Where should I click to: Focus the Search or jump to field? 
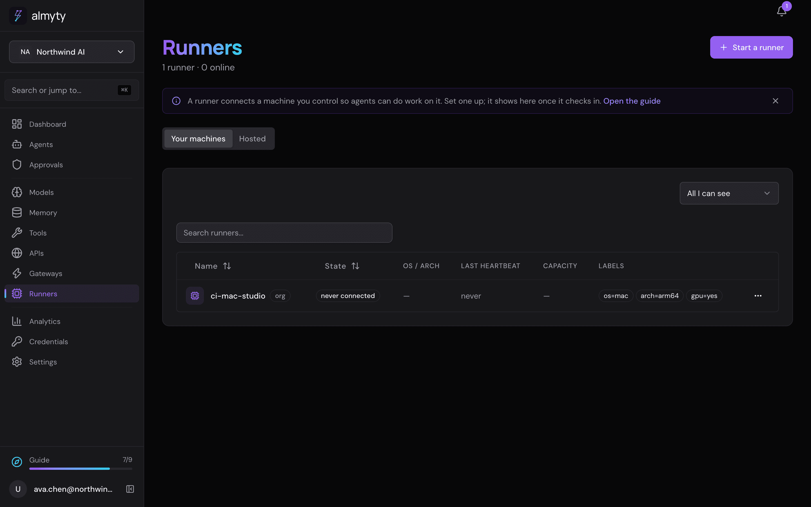[72, 90]
